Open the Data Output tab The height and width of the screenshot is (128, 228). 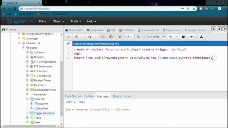[73, 96]
